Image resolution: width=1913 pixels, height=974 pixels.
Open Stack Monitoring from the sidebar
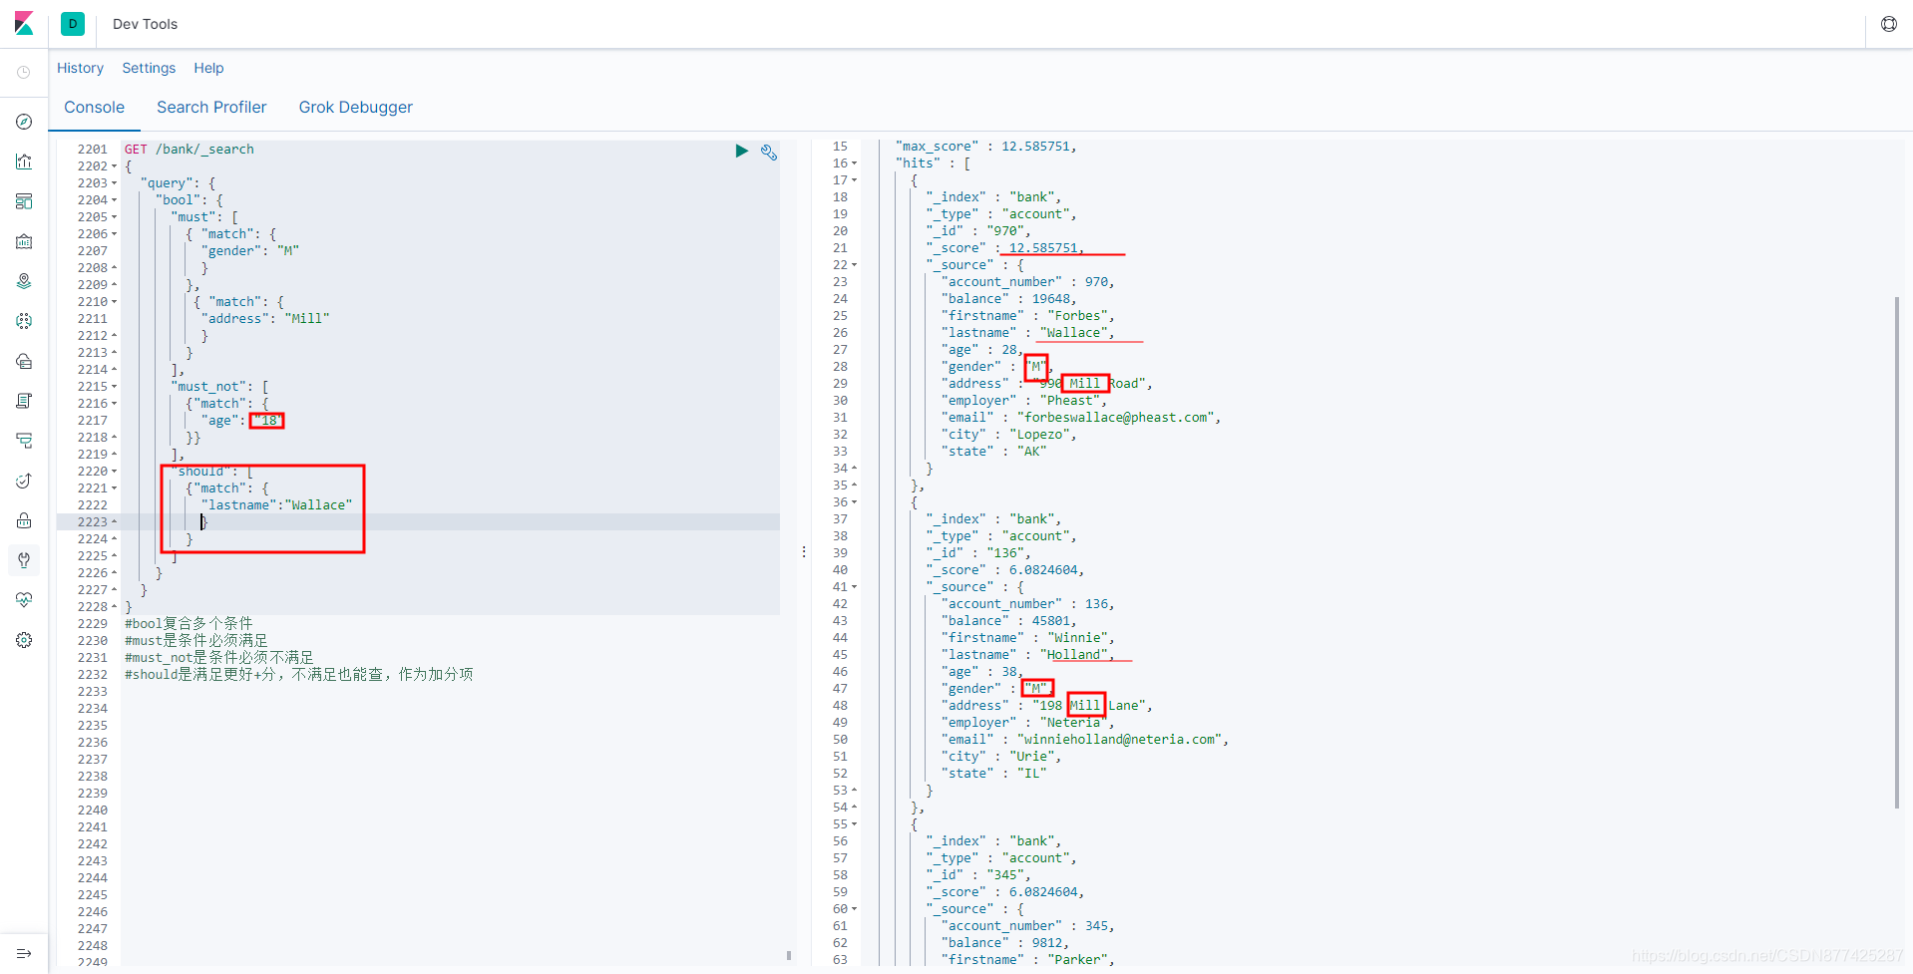24,600
